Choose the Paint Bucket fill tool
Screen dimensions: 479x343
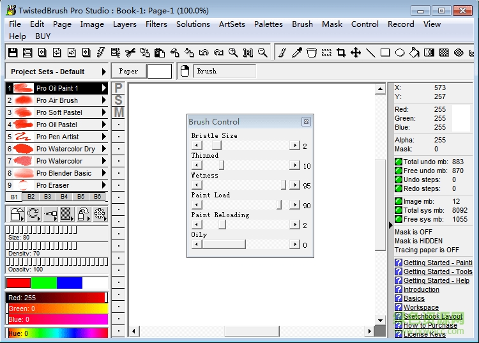414,52
